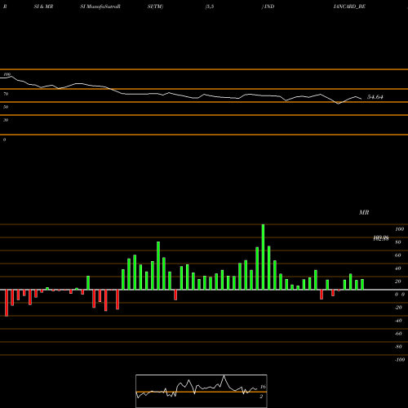Click the 40 label on the MR axis
This screenshot has width=408, height=408.
(x=397, y=268)
